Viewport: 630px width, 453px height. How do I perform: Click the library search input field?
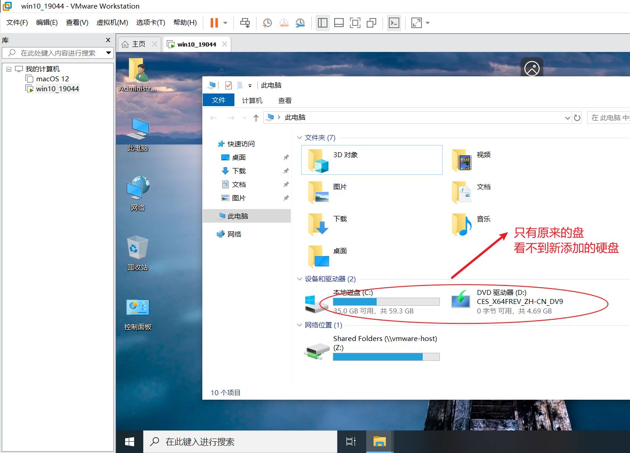tap(58, 53)
